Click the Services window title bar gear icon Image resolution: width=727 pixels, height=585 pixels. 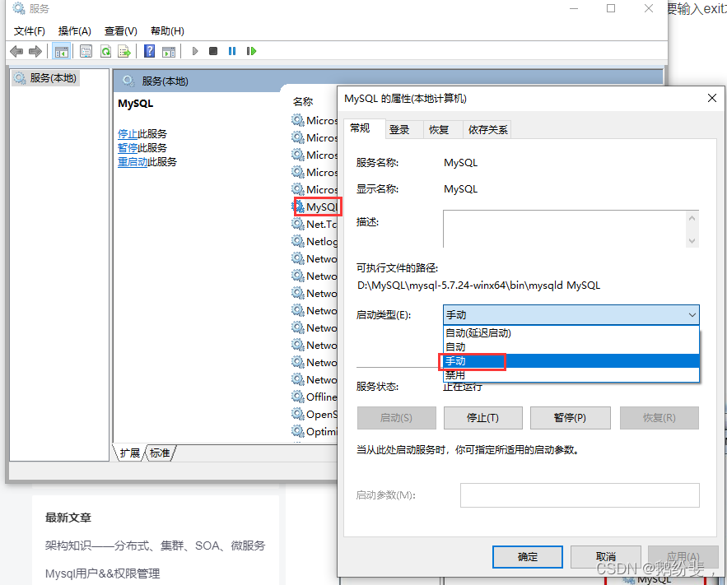pos(19,8)
